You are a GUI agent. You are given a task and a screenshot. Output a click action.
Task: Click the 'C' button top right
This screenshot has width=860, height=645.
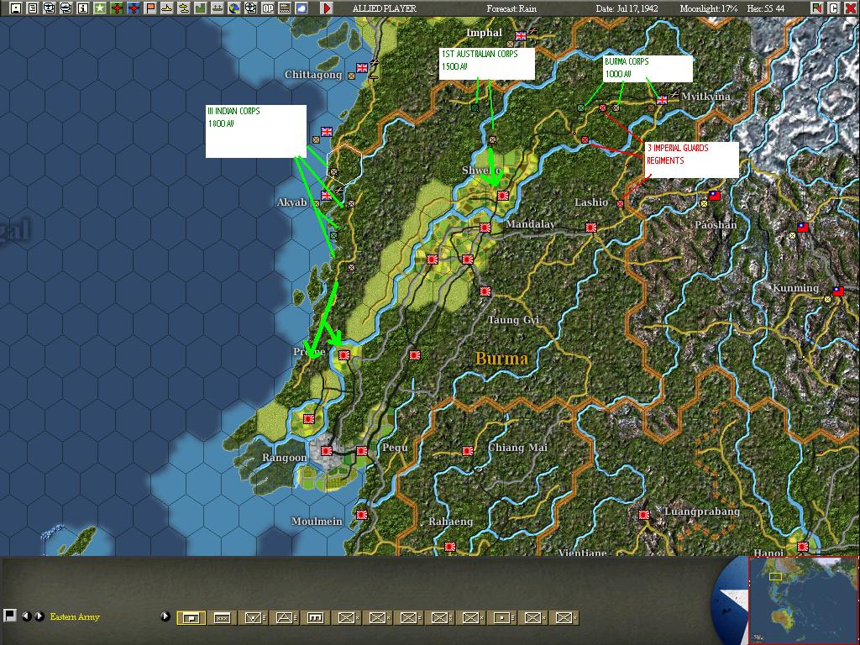(x=833, y=8)
